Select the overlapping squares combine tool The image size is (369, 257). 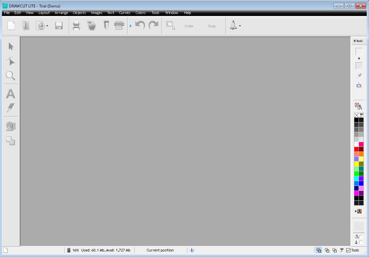[10, 141]
